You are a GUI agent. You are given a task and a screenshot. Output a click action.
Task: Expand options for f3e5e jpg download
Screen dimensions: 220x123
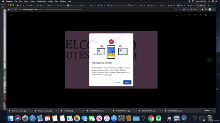pos(134,111)
